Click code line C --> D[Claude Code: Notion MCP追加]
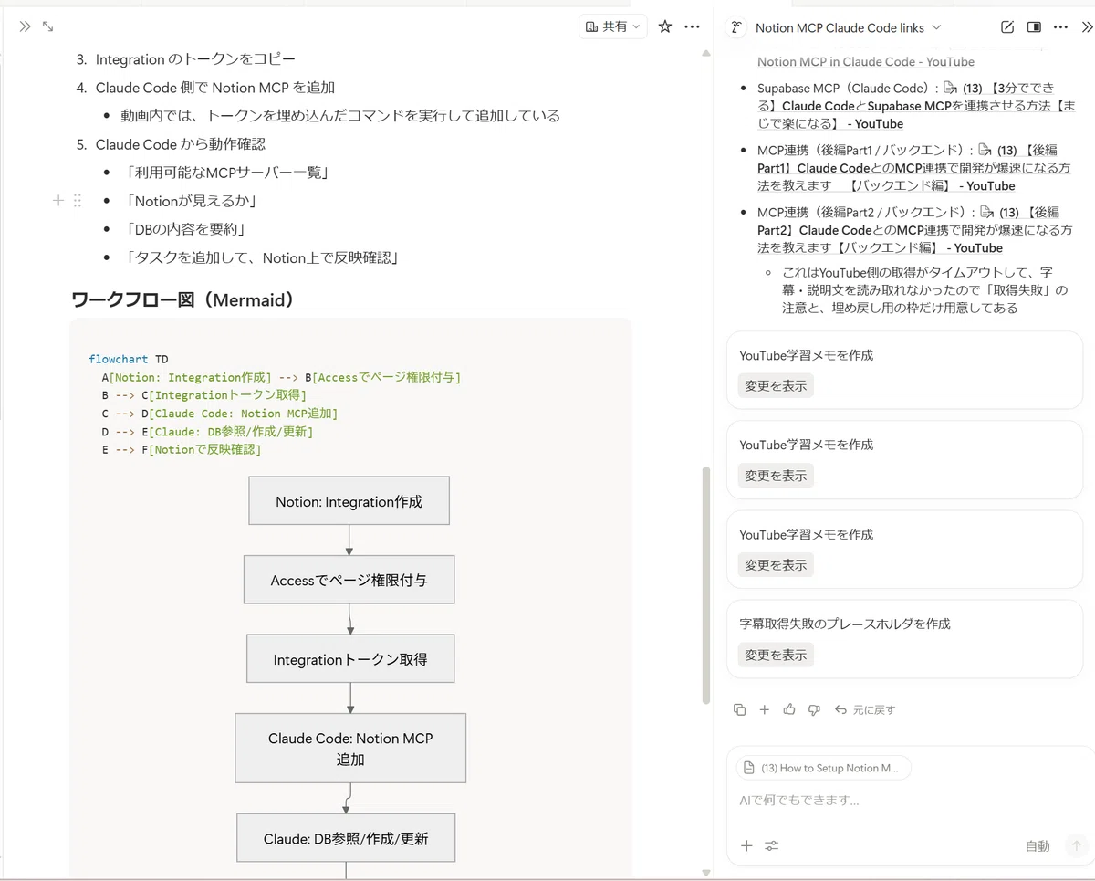The height and width of the screenshot is (881, 1095). coord(220,414)
